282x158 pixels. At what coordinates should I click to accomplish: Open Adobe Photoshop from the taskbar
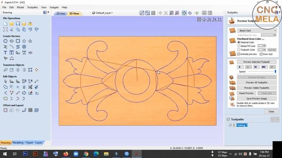(x=26, y=154)
